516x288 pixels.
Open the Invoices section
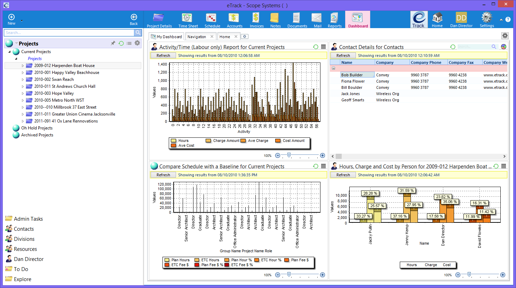(x=256, y=19)
